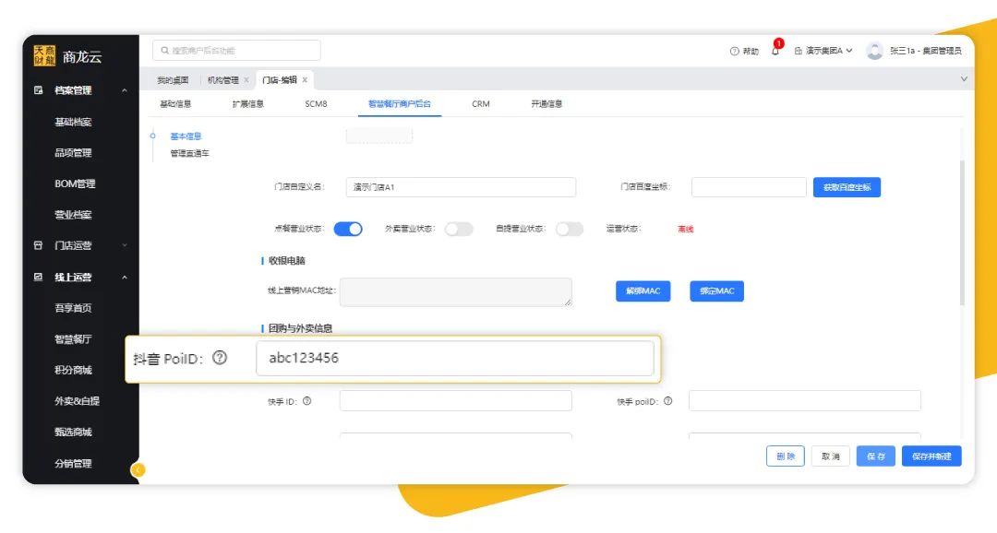Screen dimensions: 997x533
Task: Toggle the 点餐营业状态 switch off
Action: [348, 229]
